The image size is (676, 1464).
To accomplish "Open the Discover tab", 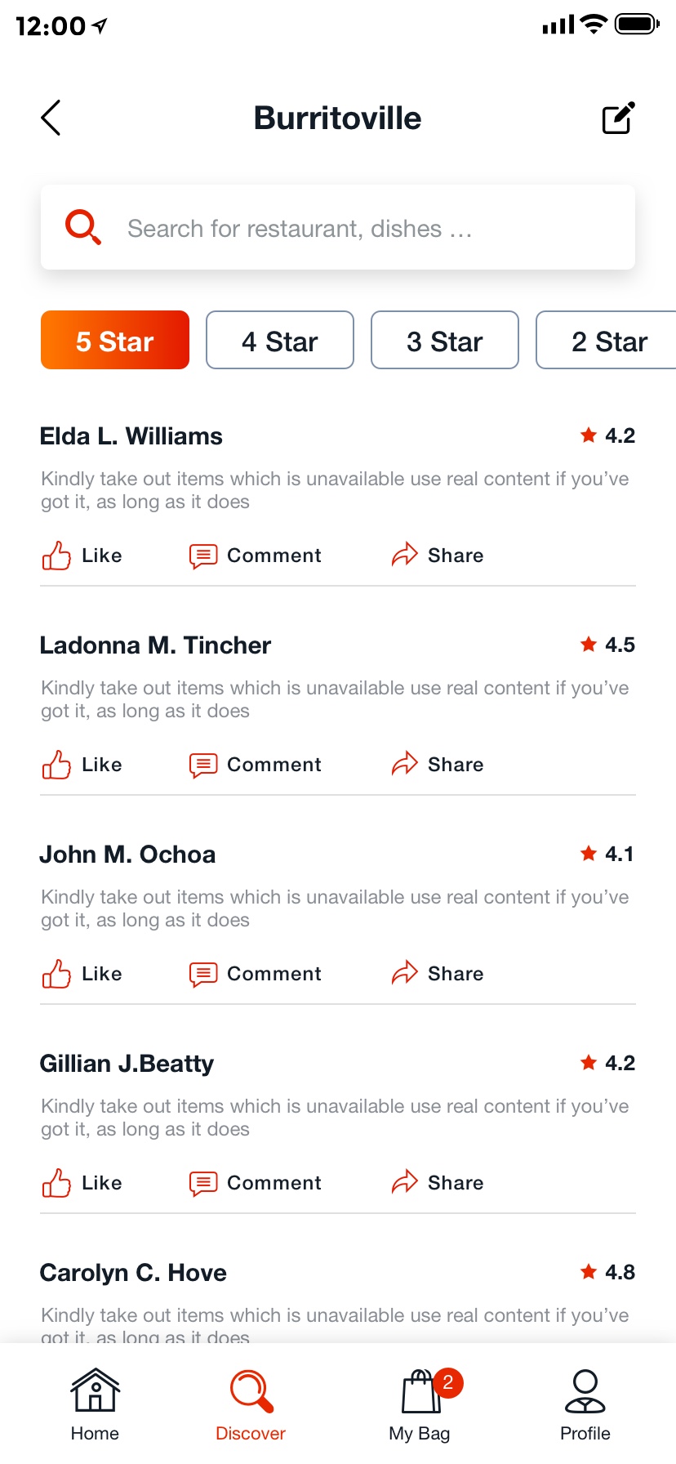I will 251,1404.
